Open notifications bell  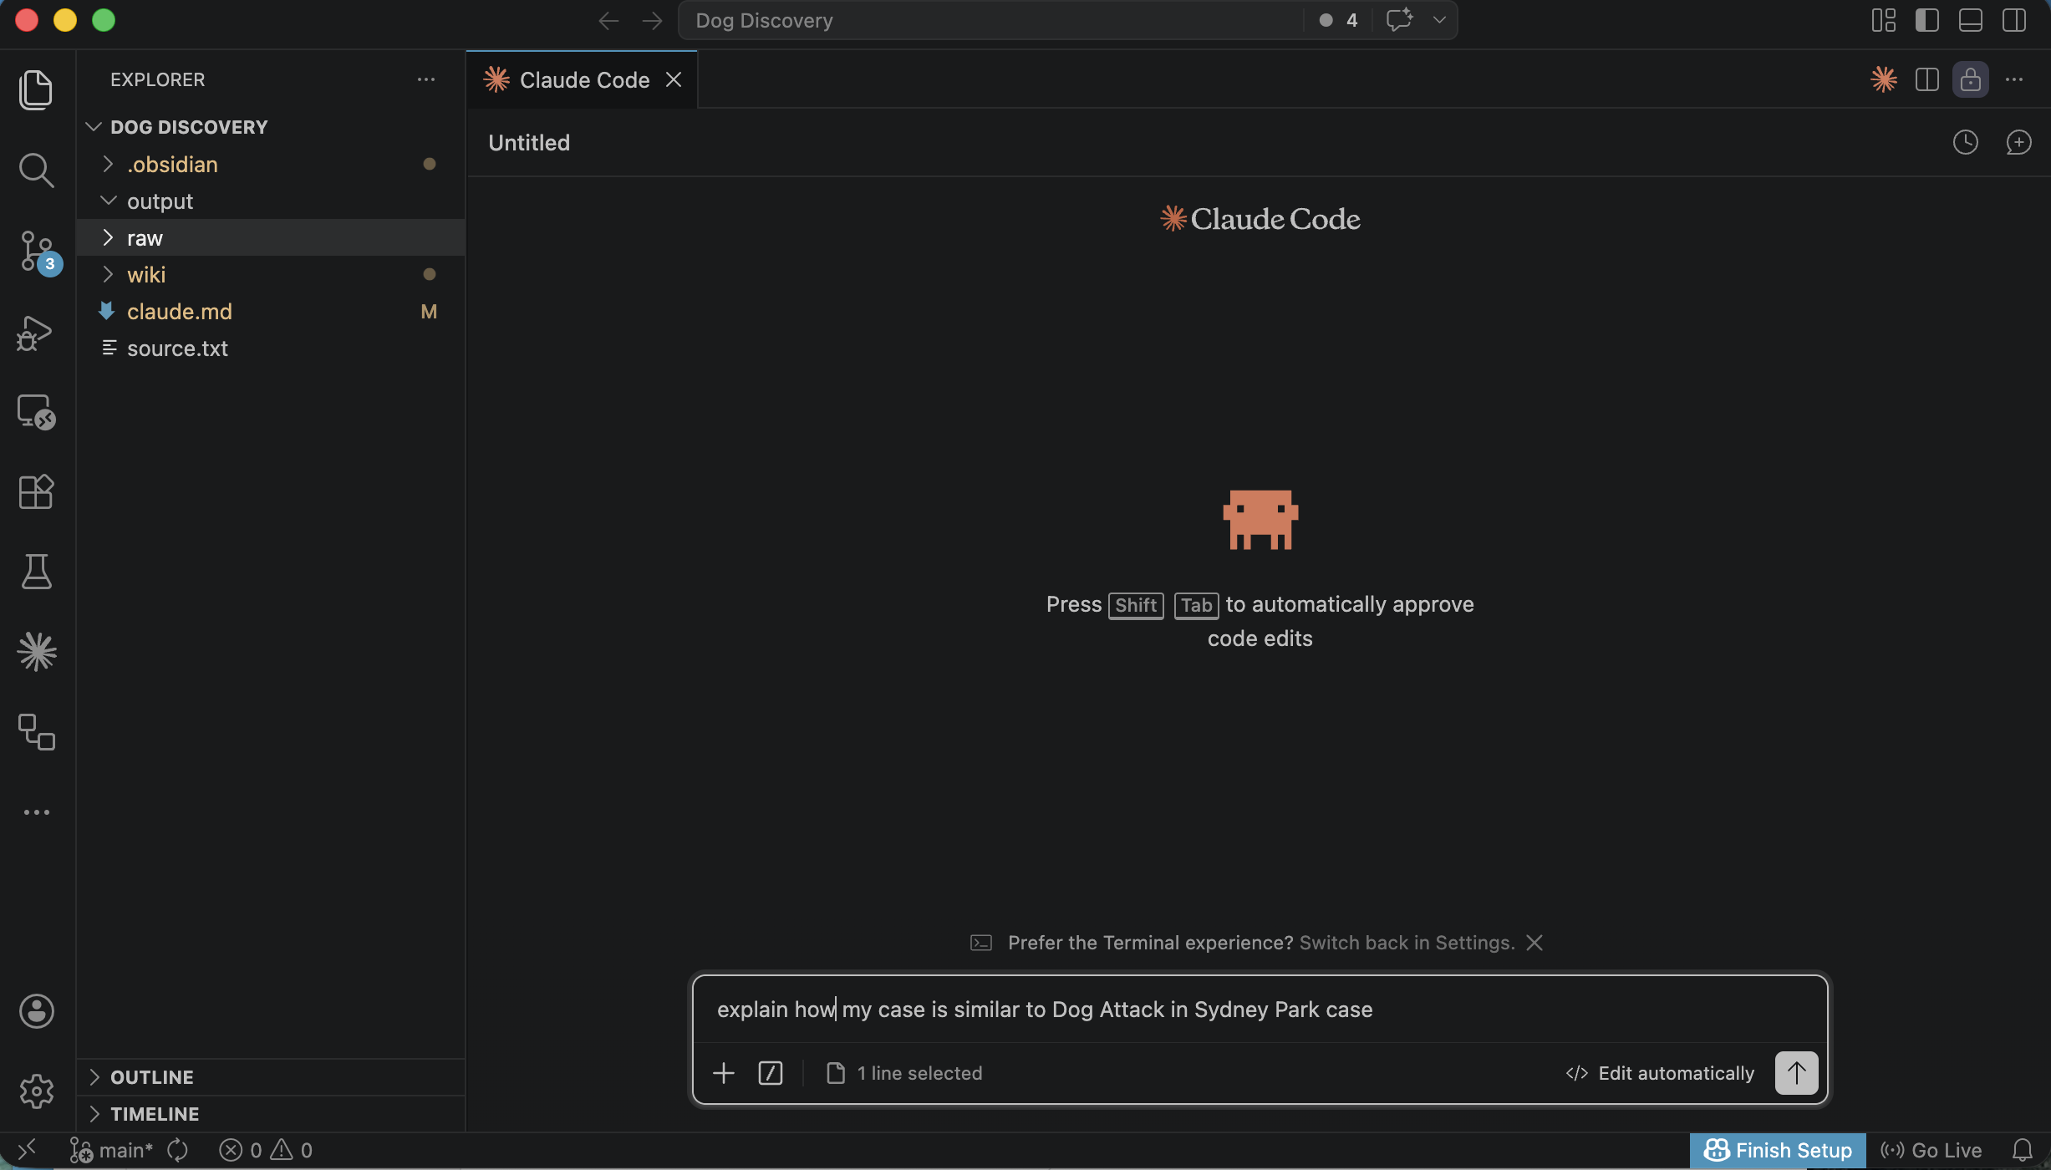coord(2023,1151)
